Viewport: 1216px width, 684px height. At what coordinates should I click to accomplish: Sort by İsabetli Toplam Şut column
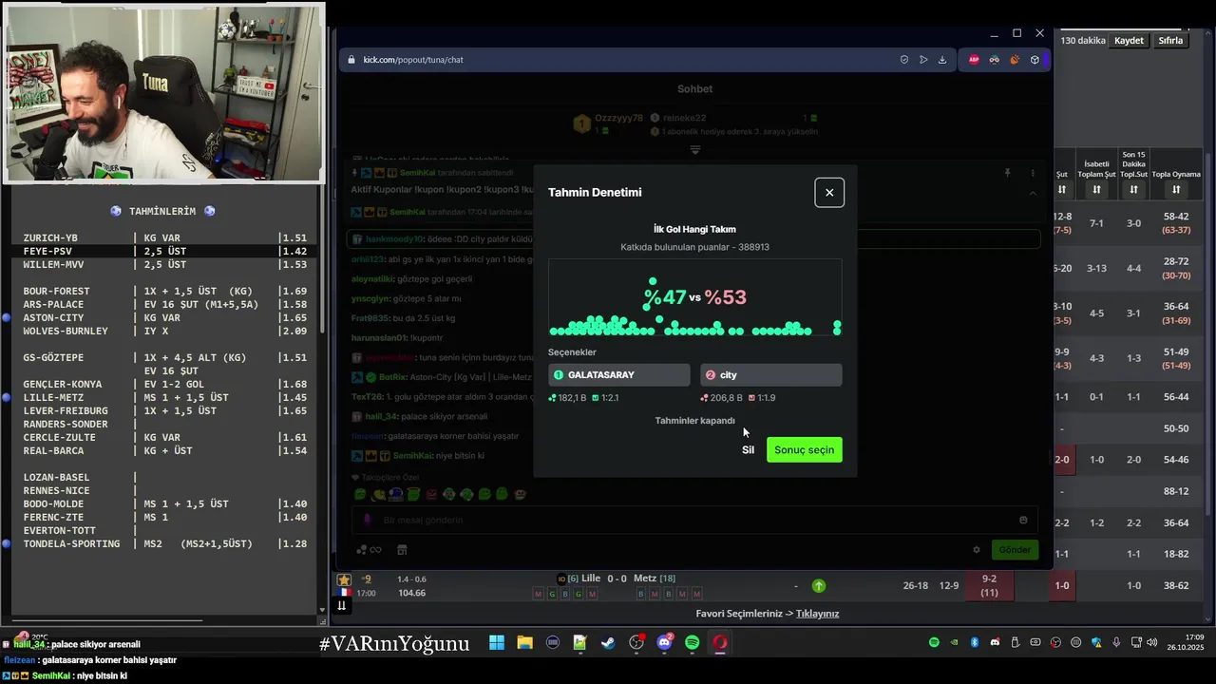[1096, 190]
